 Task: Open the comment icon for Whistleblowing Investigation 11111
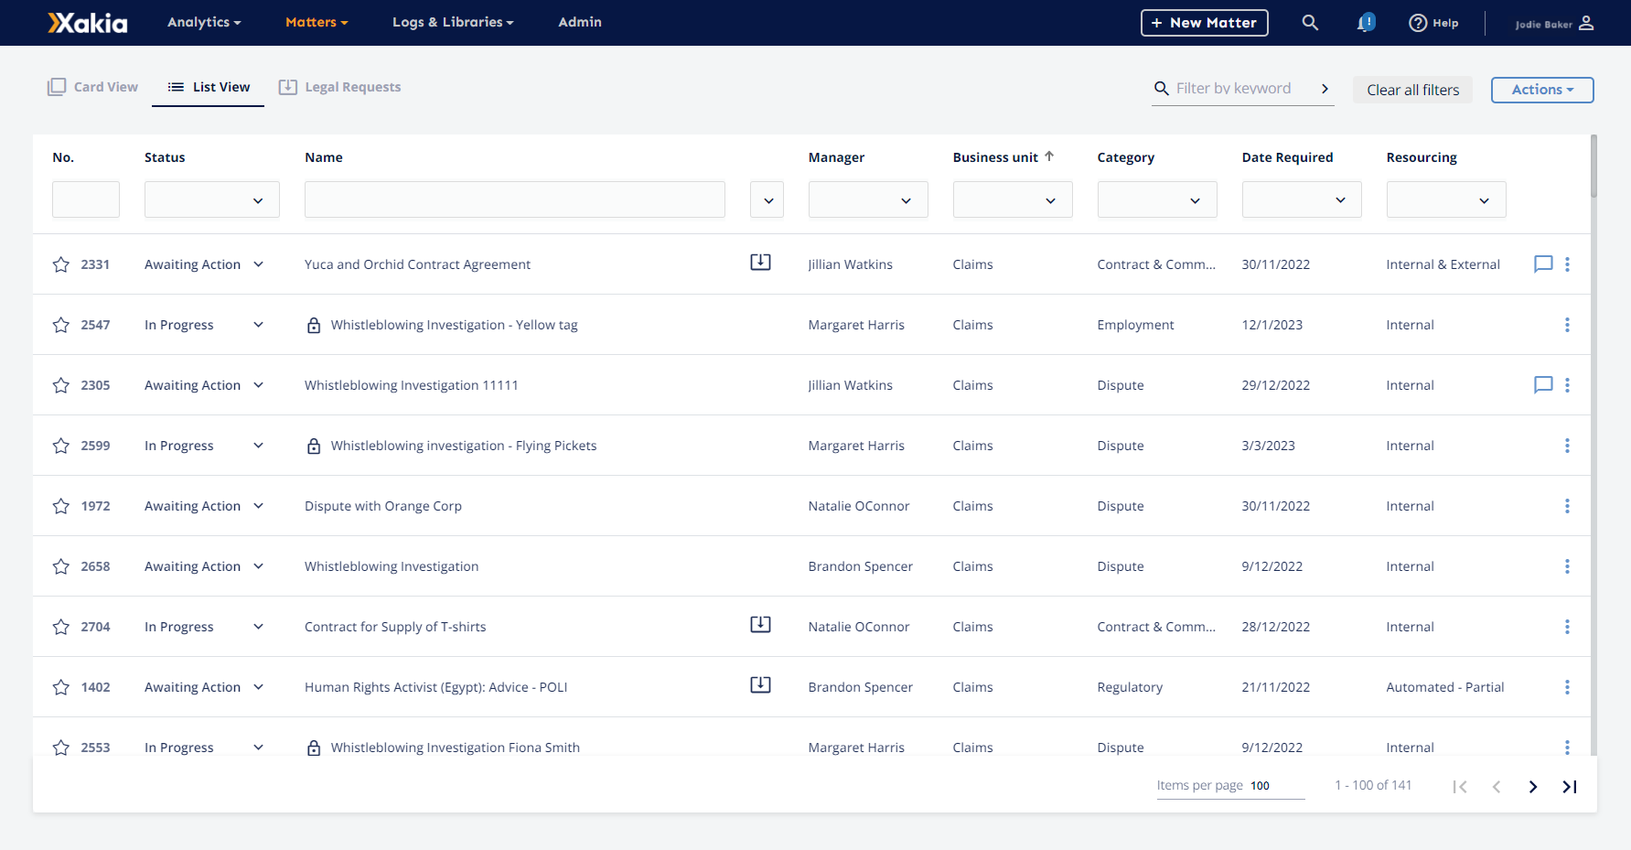coord(1543,385)
